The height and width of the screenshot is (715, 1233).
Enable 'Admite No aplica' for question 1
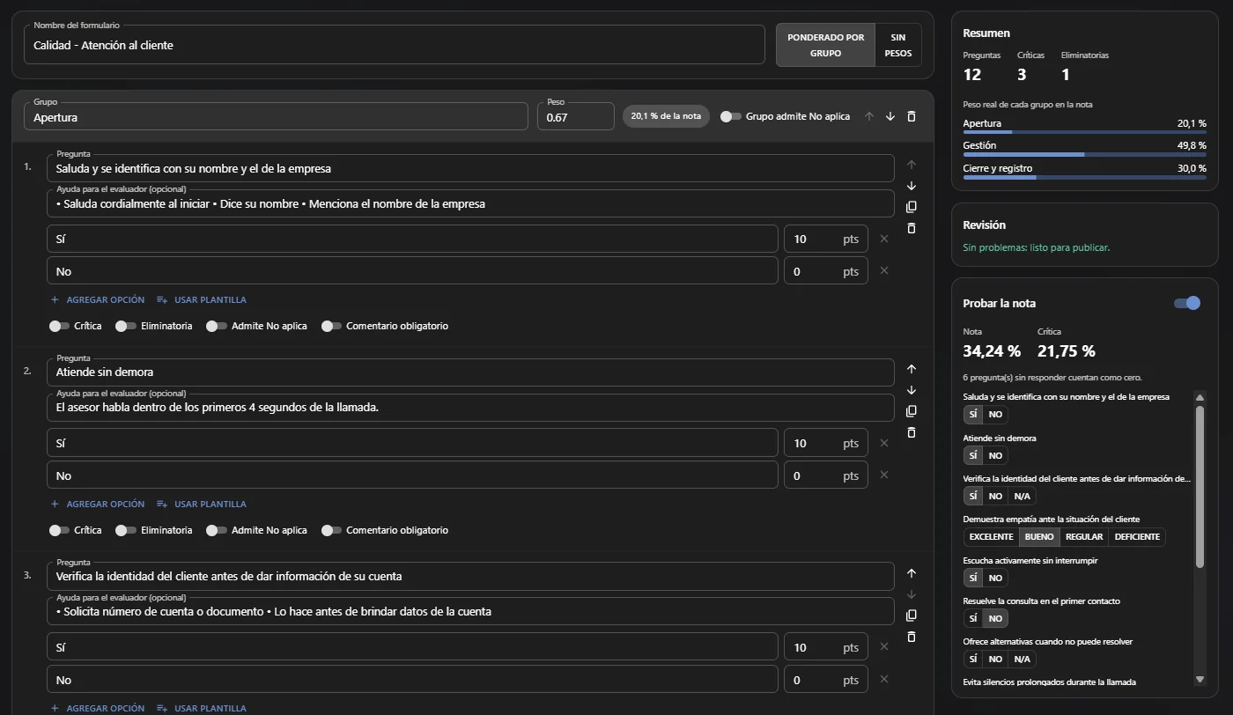click(x=217, y=326)
